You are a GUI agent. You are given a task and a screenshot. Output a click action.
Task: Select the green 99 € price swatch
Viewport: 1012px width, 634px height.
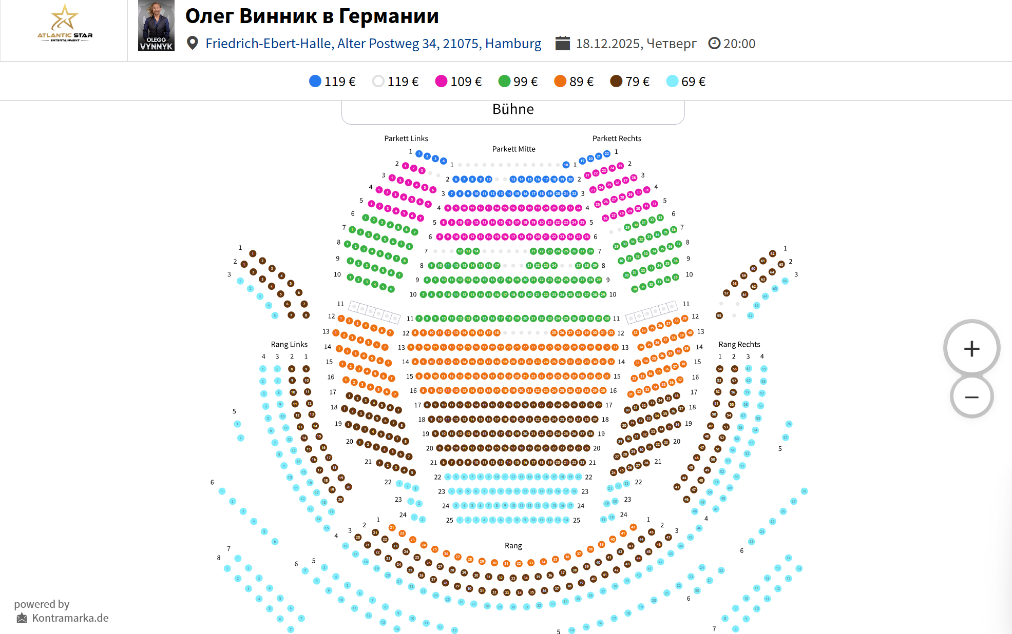[x=504, y=81]
